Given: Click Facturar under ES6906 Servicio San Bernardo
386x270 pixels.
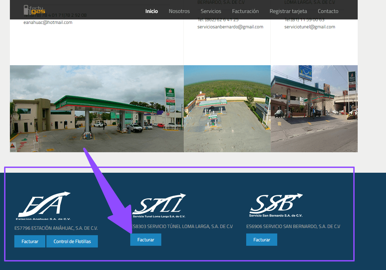Looking at the screenshot, I should tap(262, 240).
